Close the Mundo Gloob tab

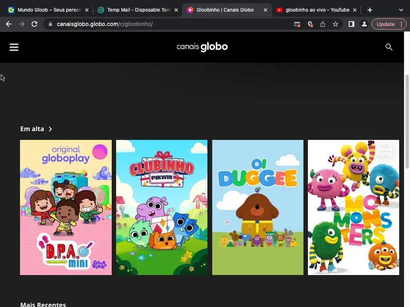87,10
